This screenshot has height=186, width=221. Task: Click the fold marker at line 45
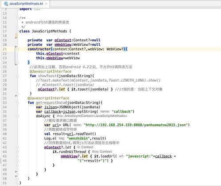click(18, 156)
